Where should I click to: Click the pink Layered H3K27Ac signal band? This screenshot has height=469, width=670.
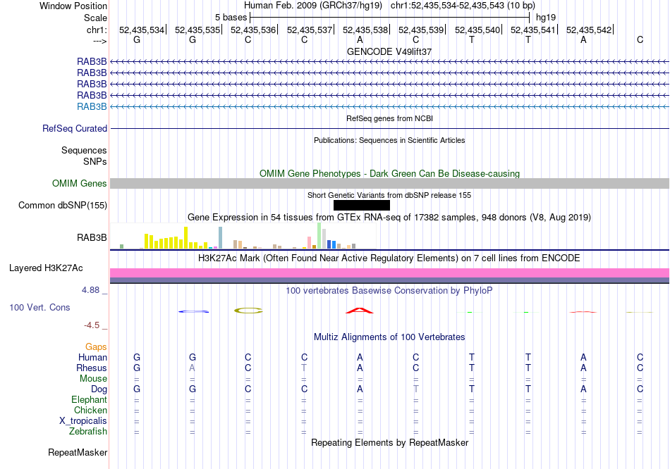pos(389,273)
